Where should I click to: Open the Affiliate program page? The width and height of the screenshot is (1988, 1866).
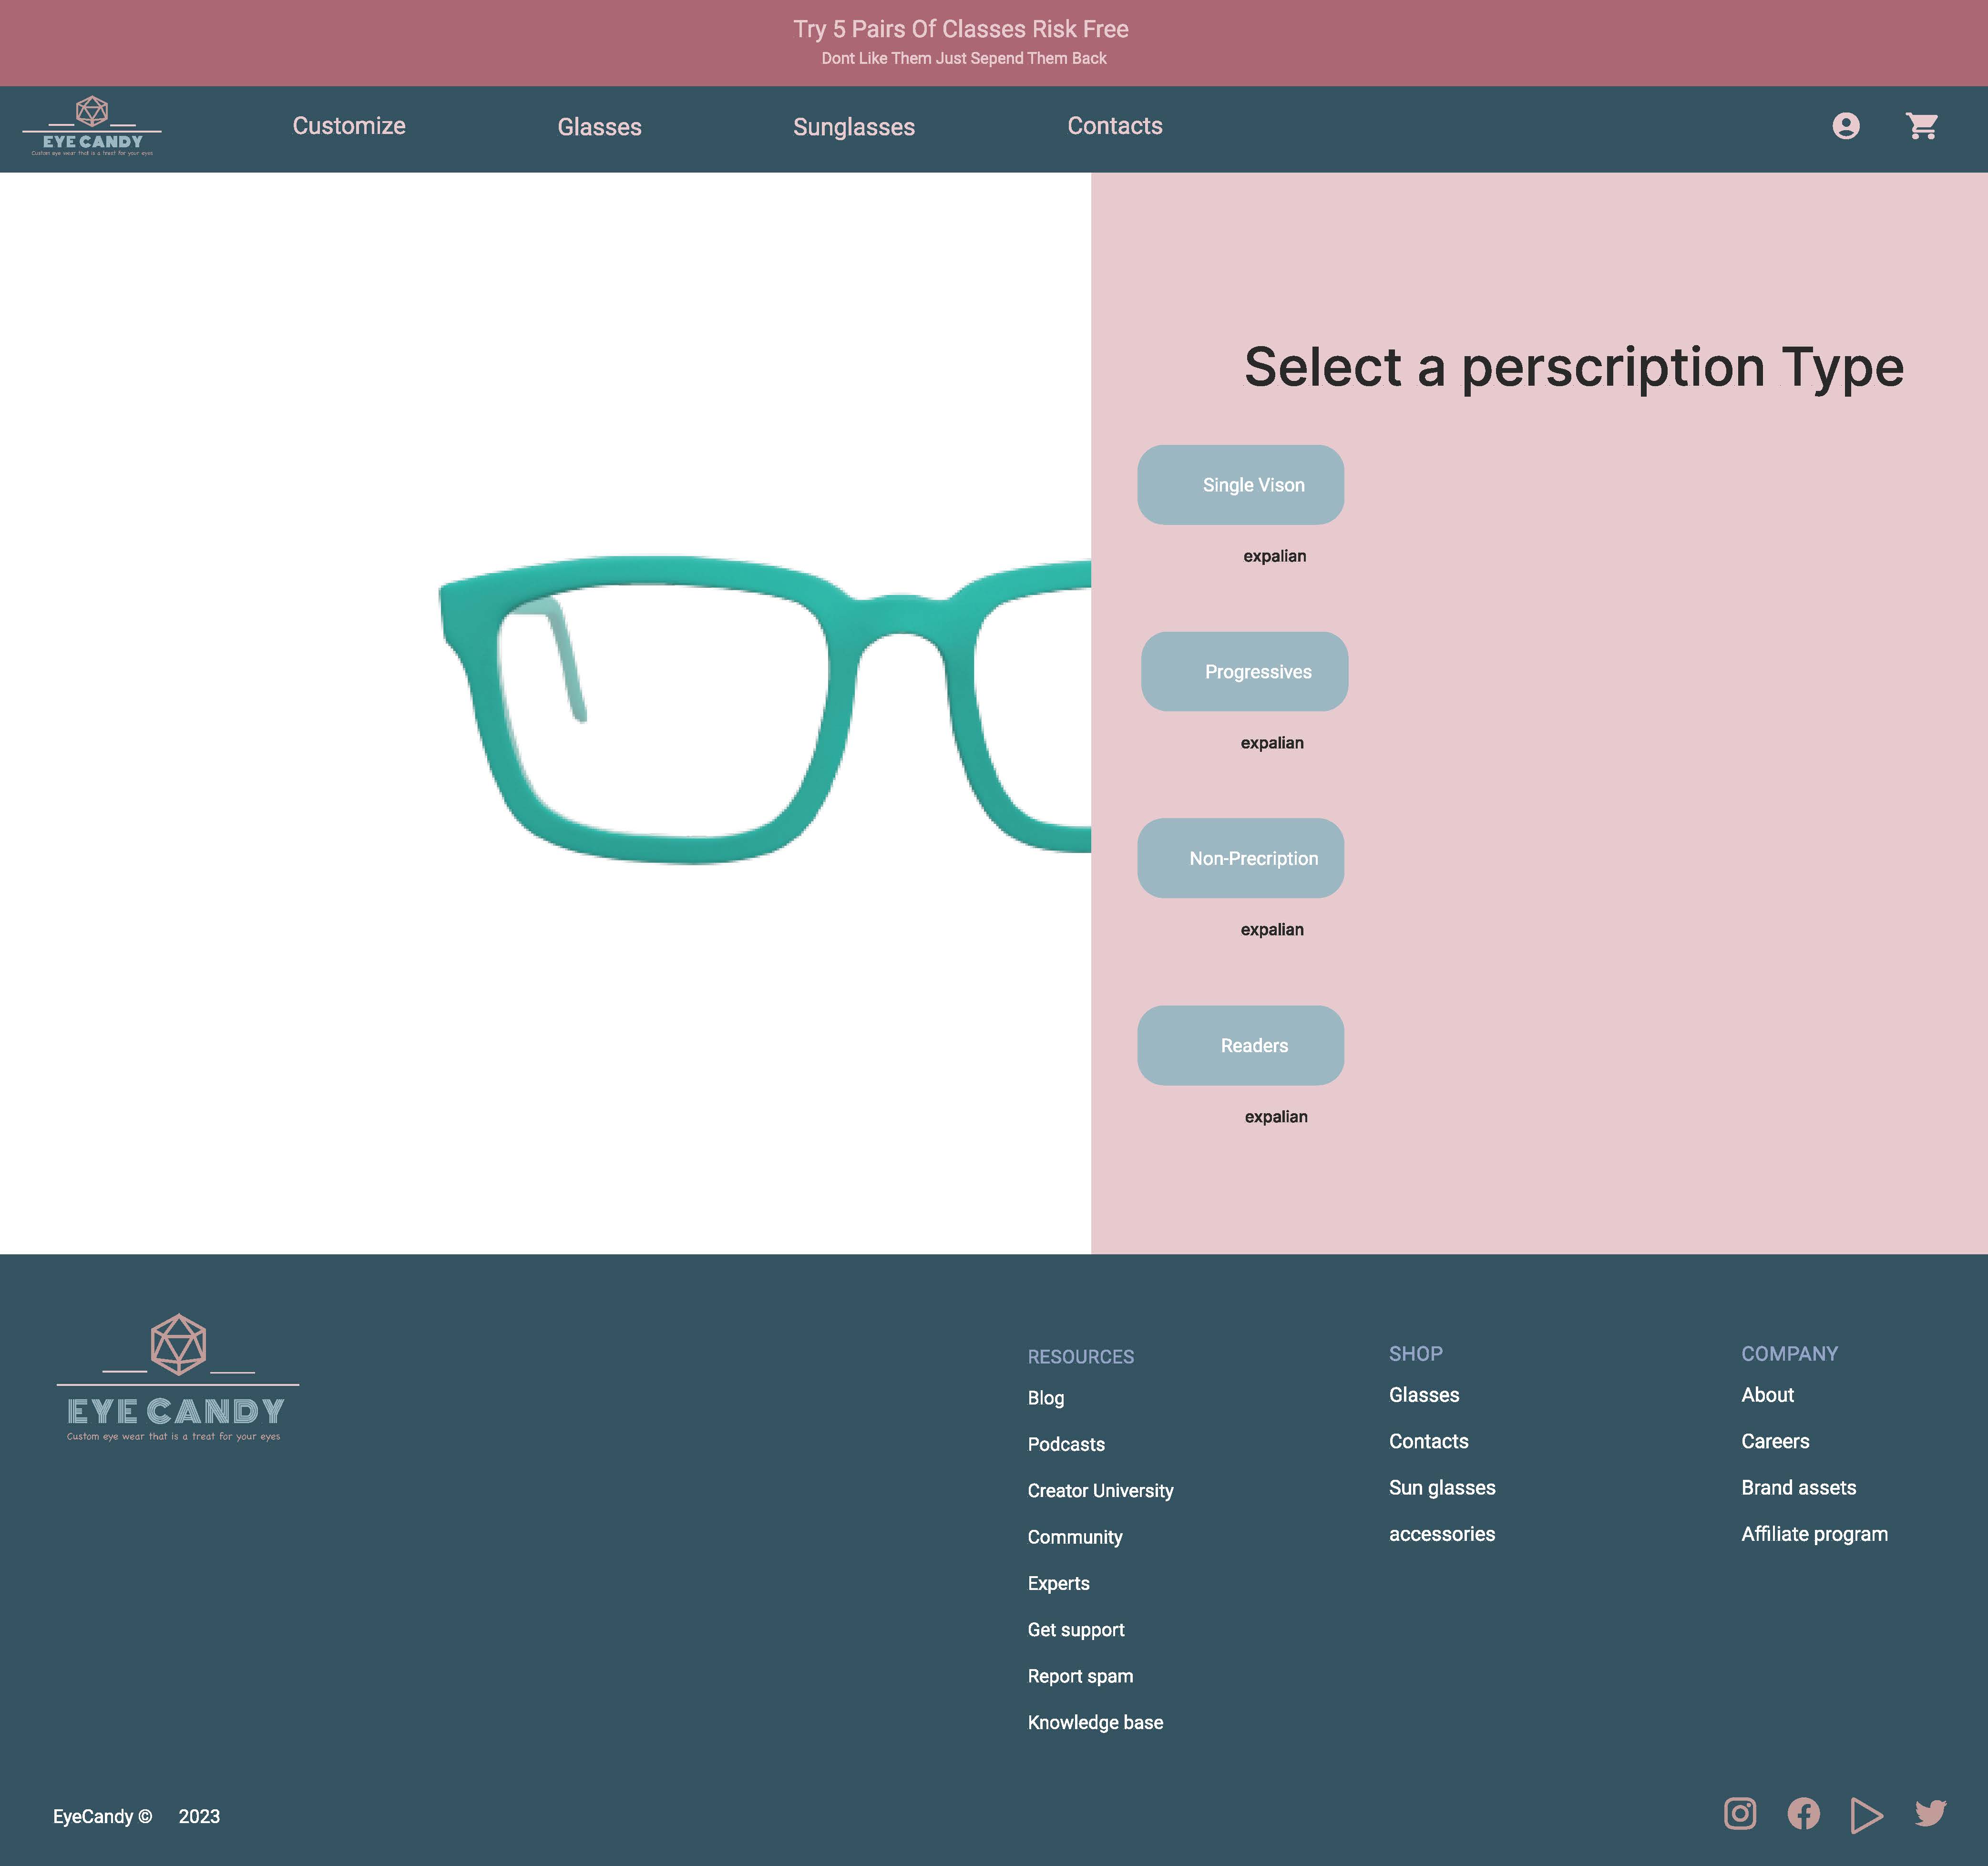point(1814,1533)
